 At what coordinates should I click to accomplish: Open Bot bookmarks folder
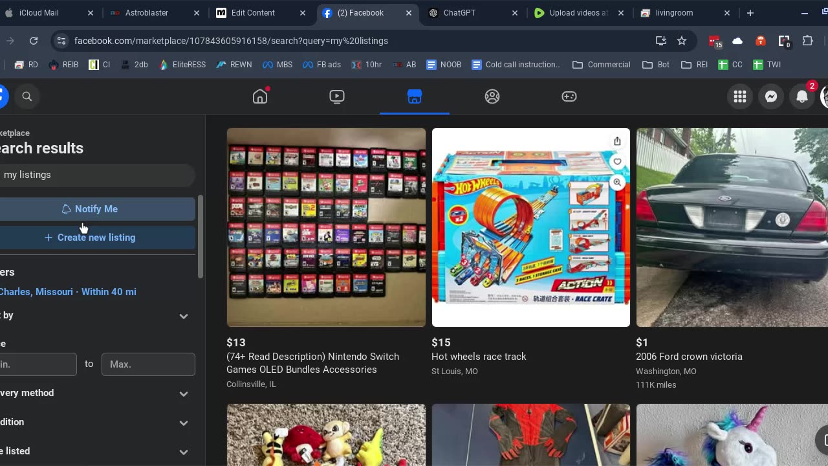click(656, 65)
